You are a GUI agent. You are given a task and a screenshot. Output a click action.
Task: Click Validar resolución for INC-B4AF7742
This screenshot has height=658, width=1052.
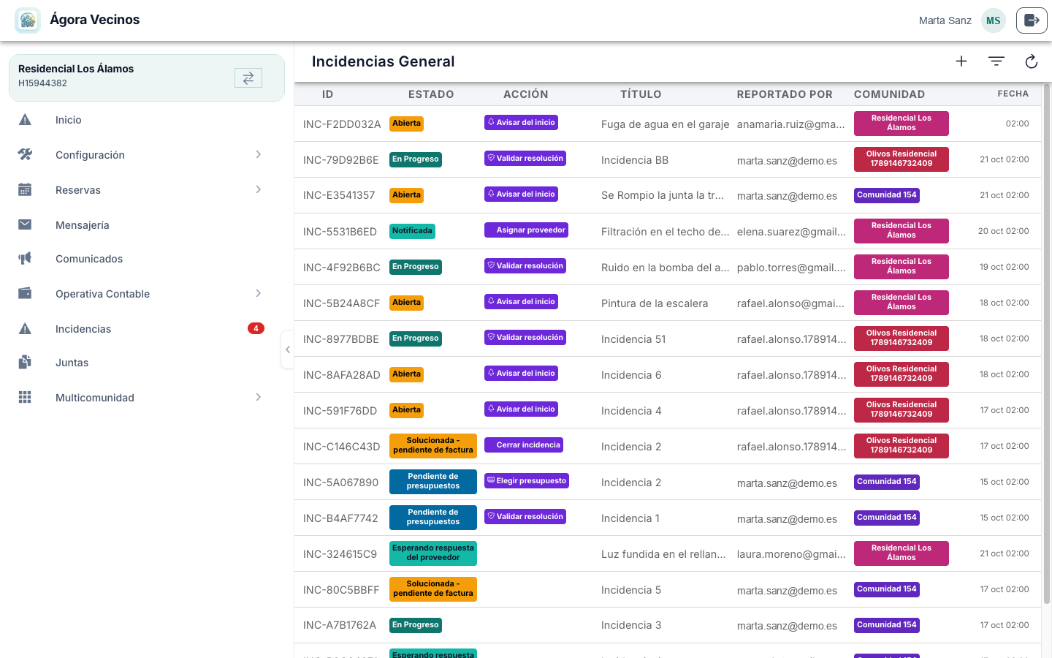point(525,517)
